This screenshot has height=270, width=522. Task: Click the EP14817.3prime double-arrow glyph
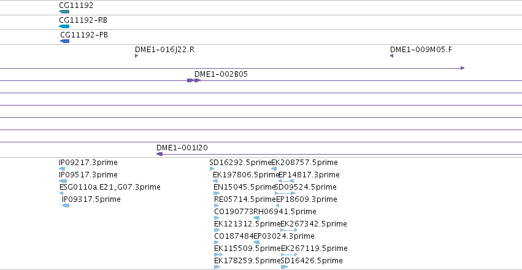tap(286, 181)
